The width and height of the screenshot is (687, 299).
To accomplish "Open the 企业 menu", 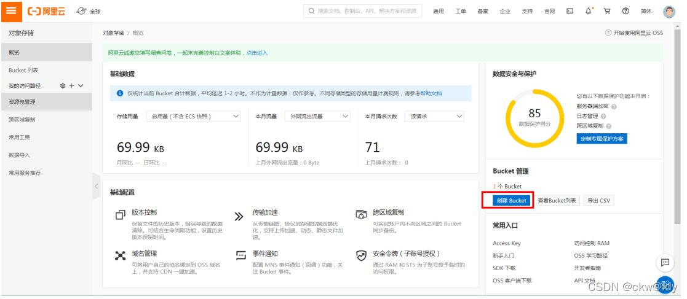I will tap(505, 12).
